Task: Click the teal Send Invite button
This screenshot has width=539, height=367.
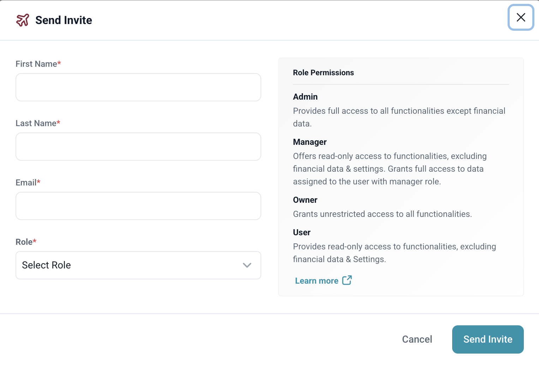Action: (x=487, y=339)
